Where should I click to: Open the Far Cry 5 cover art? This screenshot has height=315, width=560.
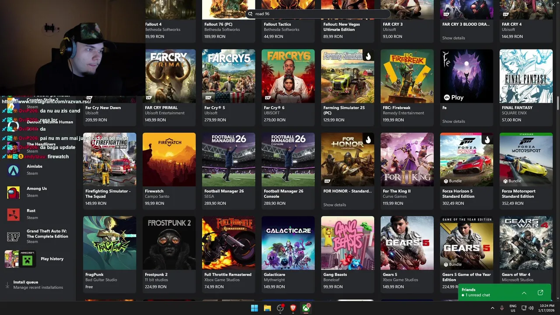pyautogui.click(x=228, y=76)
